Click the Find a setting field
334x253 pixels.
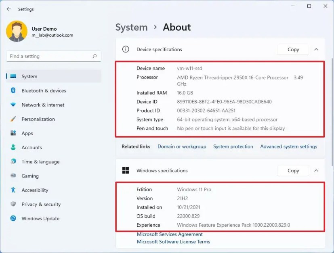pyautogui.click(x=54, y=56)
